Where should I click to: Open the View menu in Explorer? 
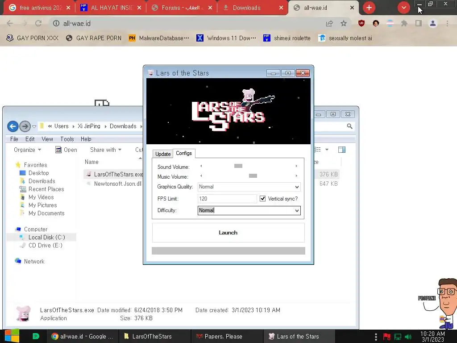tap(47, 139)
